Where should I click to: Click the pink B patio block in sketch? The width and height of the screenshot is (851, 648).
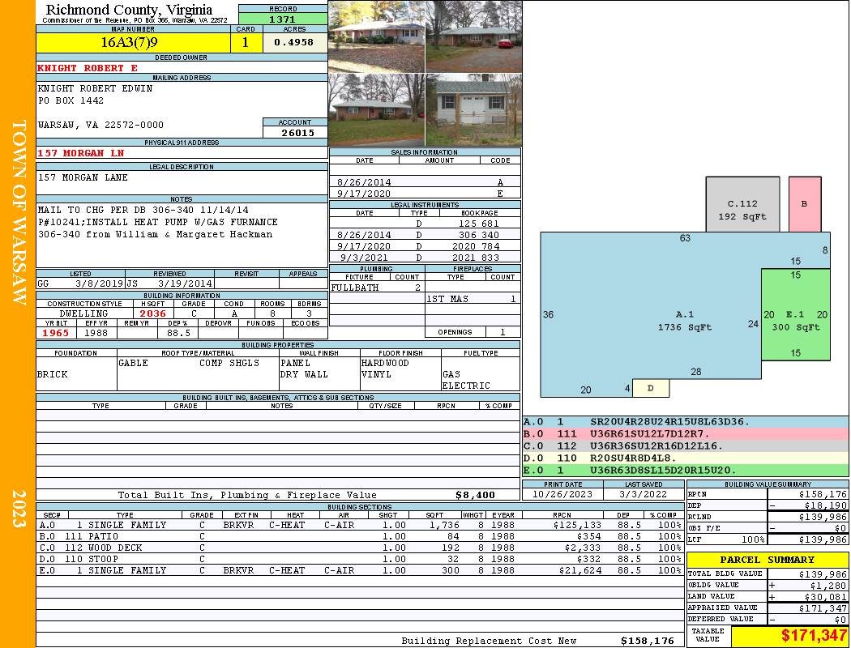click(x=804, y=204)
